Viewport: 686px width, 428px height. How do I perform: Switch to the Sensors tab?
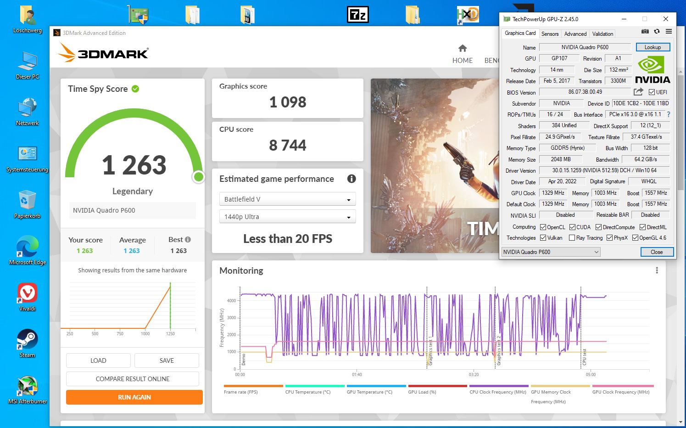click(x=550, y=34)
